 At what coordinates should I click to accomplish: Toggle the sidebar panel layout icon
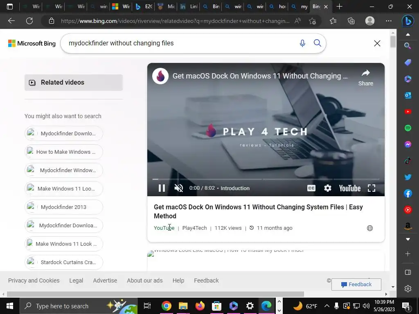(x=408, y=272)
